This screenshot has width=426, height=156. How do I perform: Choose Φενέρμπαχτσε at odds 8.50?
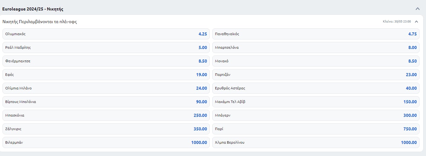pos(106,61)
